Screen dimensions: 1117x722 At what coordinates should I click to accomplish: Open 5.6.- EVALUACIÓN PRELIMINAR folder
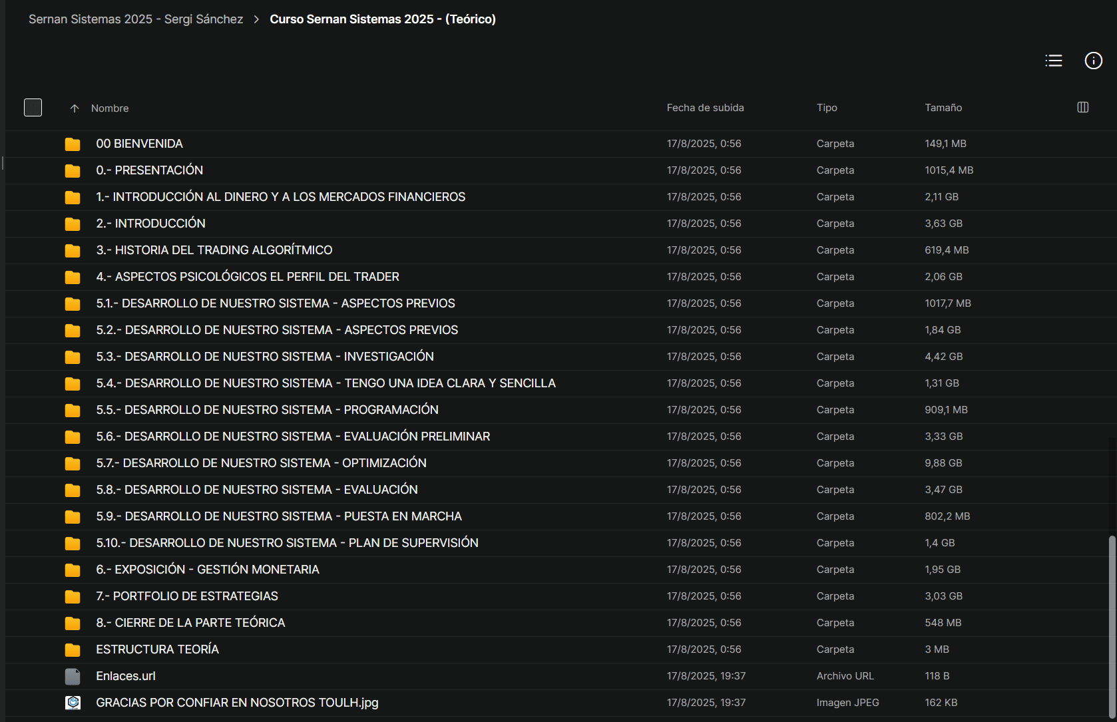(x=293, y=437)
